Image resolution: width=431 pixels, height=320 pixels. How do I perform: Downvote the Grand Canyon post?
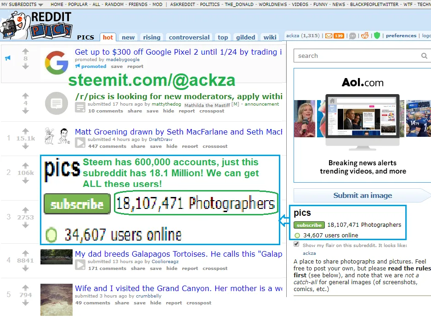(x=25, y=303)
